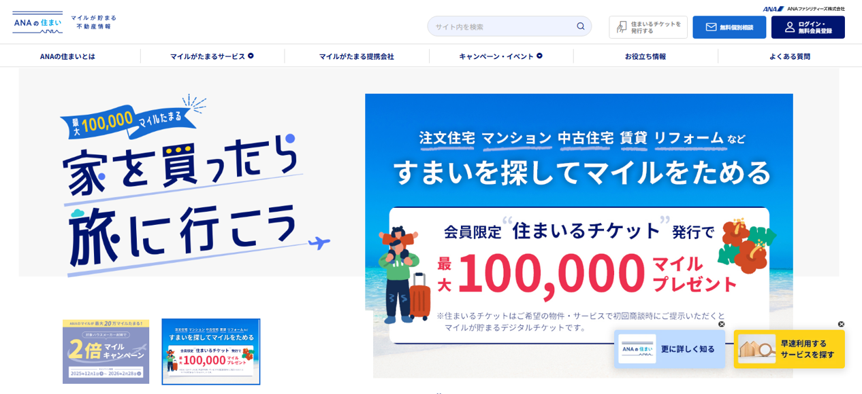Click the ANAファシリティーズ logo at top right

pyautogui.click(x=803, y=9)
